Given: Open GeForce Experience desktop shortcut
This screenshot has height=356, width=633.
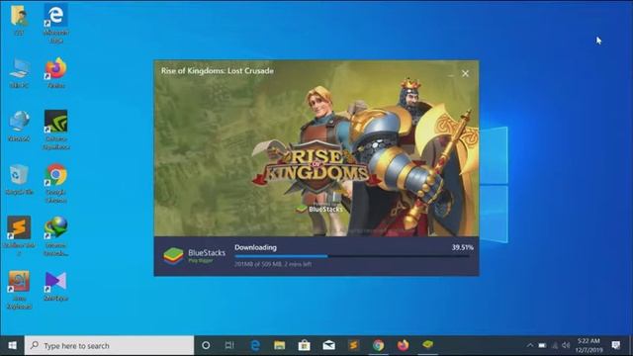Looking at the screenshot, I should (55, 122).
